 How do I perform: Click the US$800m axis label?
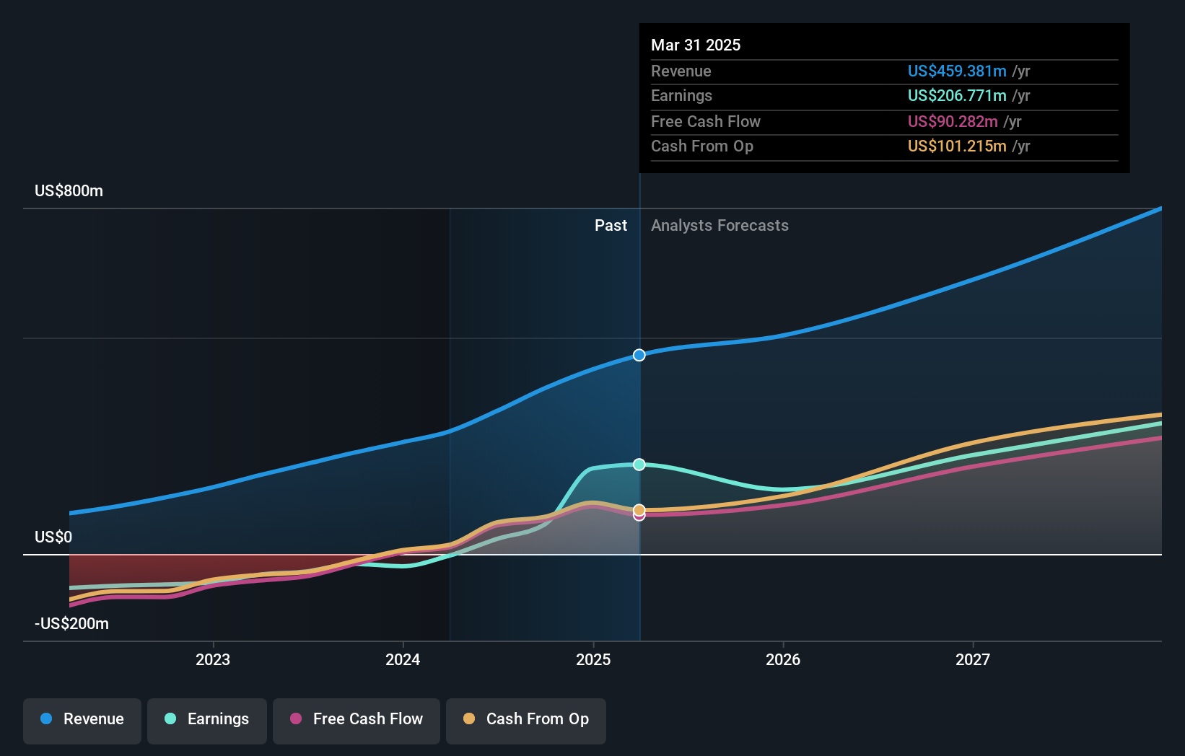click(69, 190)
